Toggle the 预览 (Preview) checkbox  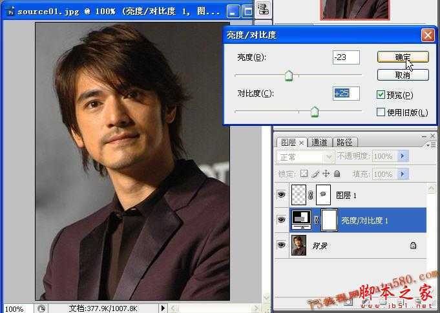coord(381,95)
